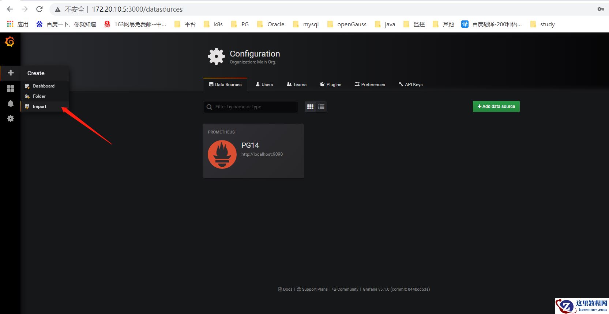
Task: Click the not-secure warning icon in address bar
Action: tap(58, 9)
